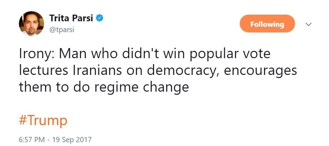The width and height of the screenshot is (329, 146).
Task: Toggle the orange Following button
Action: pyautogui.click(x=267, y=24)
